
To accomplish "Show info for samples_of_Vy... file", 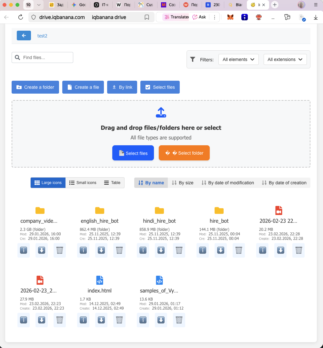I will click(143, 320).
